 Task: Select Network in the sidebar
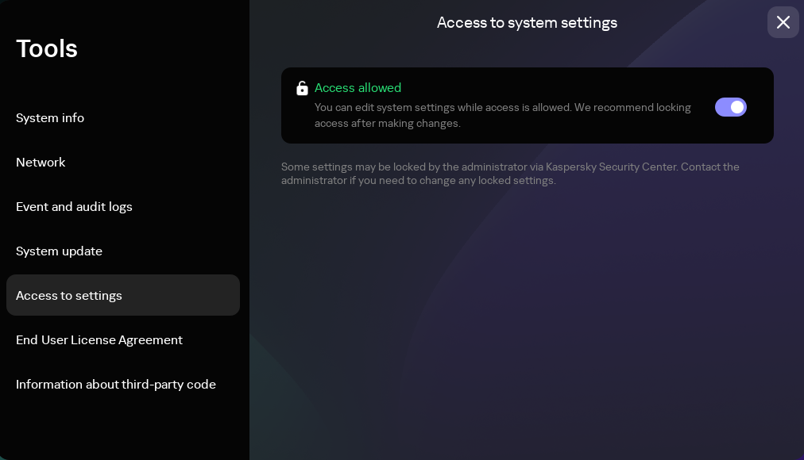coord(41,162)
